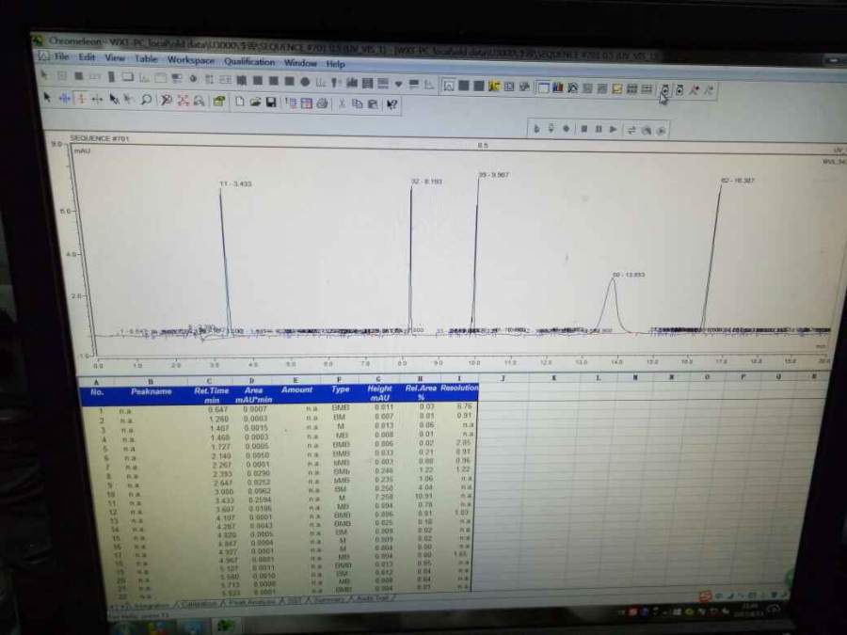Click column letter J header
This screenshot has width=847, height=635.
503,378
